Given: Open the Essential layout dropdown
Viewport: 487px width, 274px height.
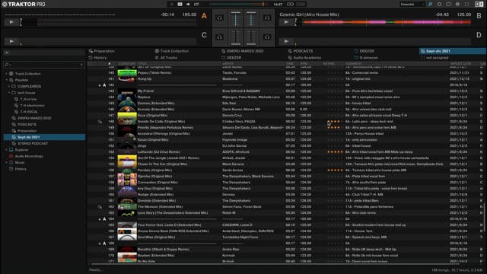Looking at the screenshot, I should [x=412, y=5].
